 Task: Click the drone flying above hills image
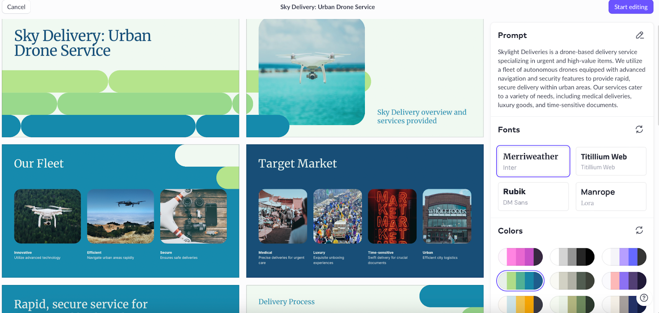[x=120, y=216]
